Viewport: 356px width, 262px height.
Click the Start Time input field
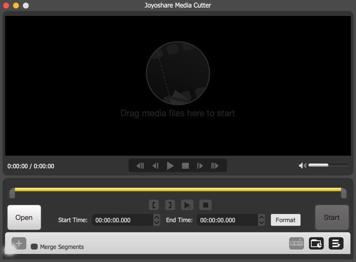(x=123, y=220)
